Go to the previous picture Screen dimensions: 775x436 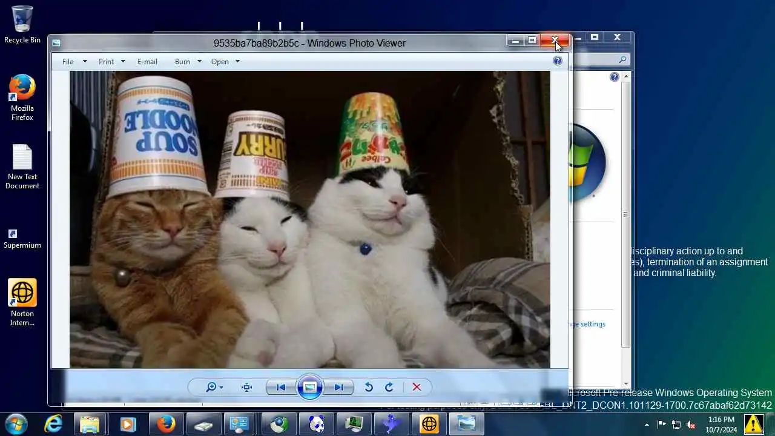280,387
